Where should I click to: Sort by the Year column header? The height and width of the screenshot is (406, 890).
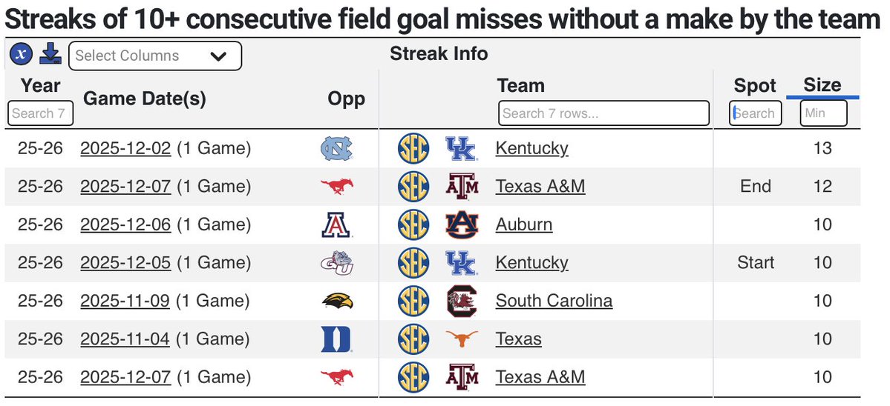coord(41,85)
